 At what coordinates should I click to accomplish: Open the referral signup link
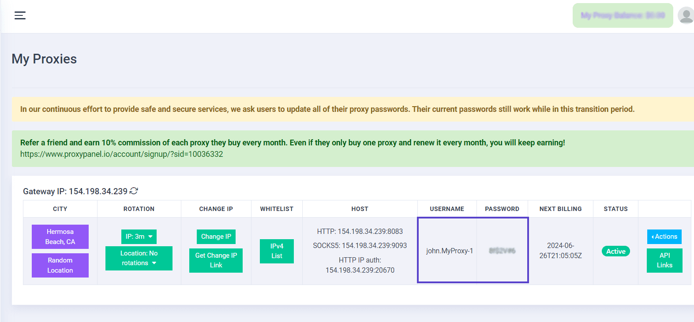pyautogui.click(x=121, y=154)
